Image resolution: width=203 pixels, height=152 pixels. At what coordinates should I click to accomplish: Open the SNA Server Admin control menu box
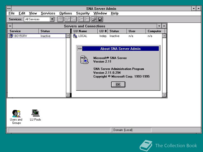pyautogui.click(x=9, y=9)
